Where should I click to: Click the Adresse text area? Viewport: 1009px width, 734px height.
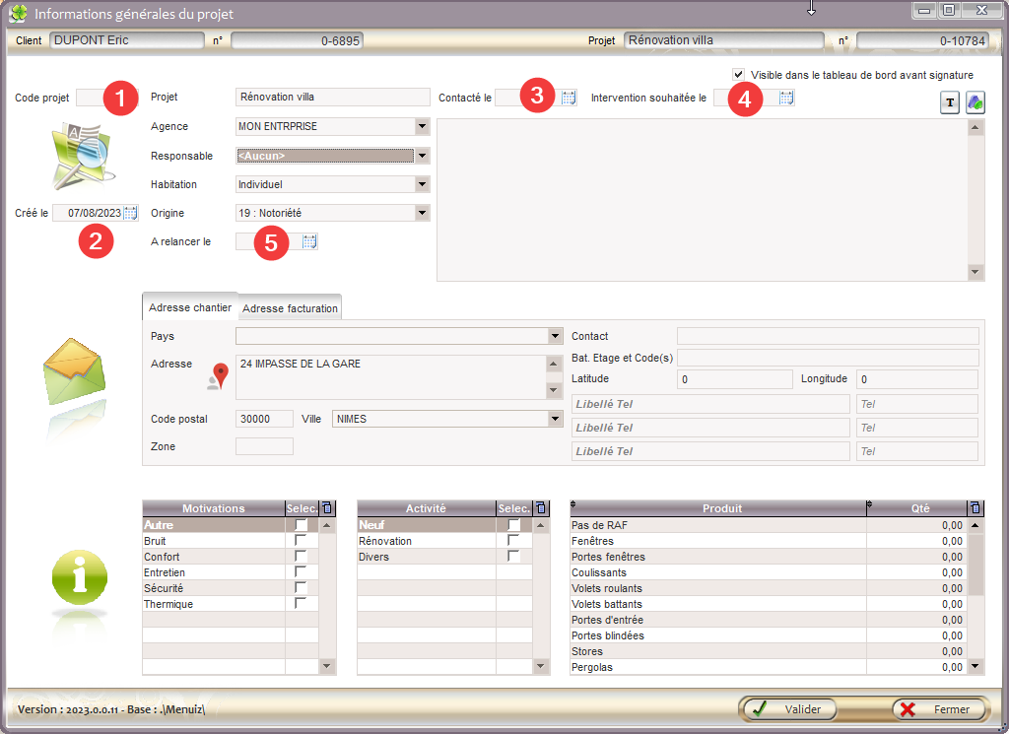(x=391, y=377)
